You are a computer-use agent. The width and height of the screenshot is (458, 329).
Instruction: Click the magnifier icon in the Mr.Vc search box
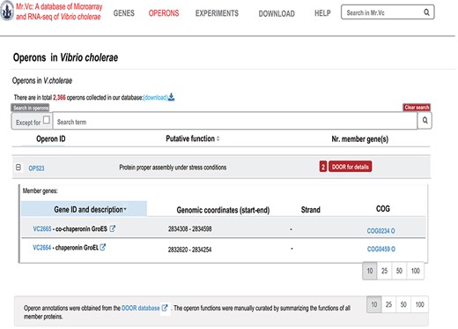(426, 12)
